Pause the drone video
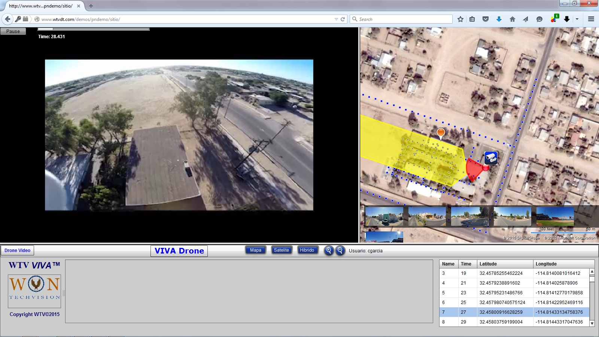The width and height of the screenshot is (599, 337). 13,31
